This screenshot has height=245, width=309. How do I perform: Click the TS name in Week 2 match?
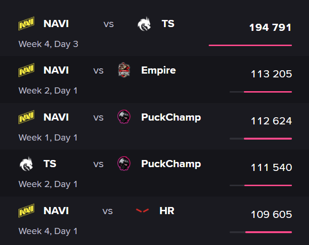(50, 164)
